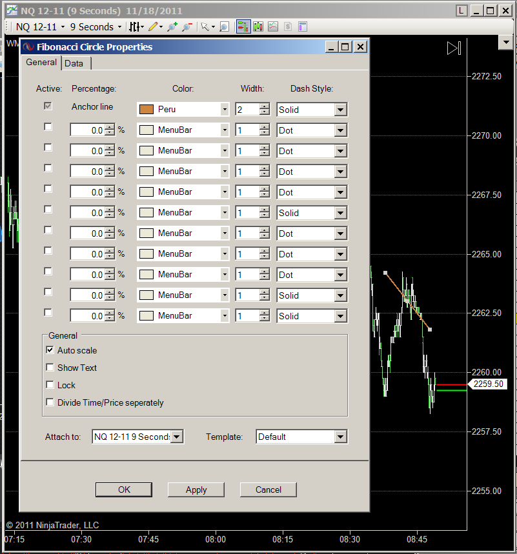
Task: Enable the Show Text checkbox
Action: [x=50, y=368]
